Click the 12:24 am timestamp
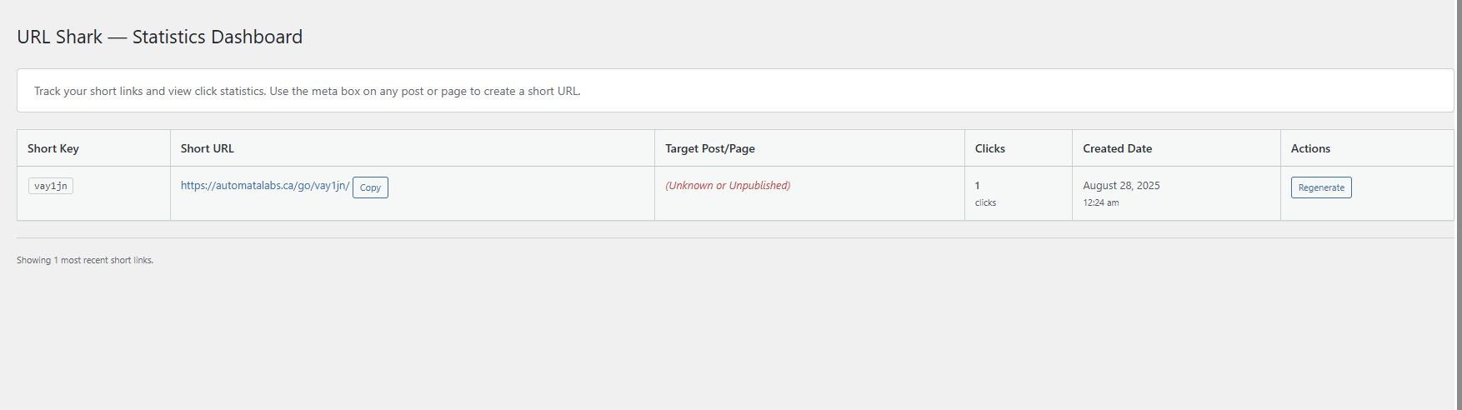1462x410 pixels. [x=1101, y=202]
